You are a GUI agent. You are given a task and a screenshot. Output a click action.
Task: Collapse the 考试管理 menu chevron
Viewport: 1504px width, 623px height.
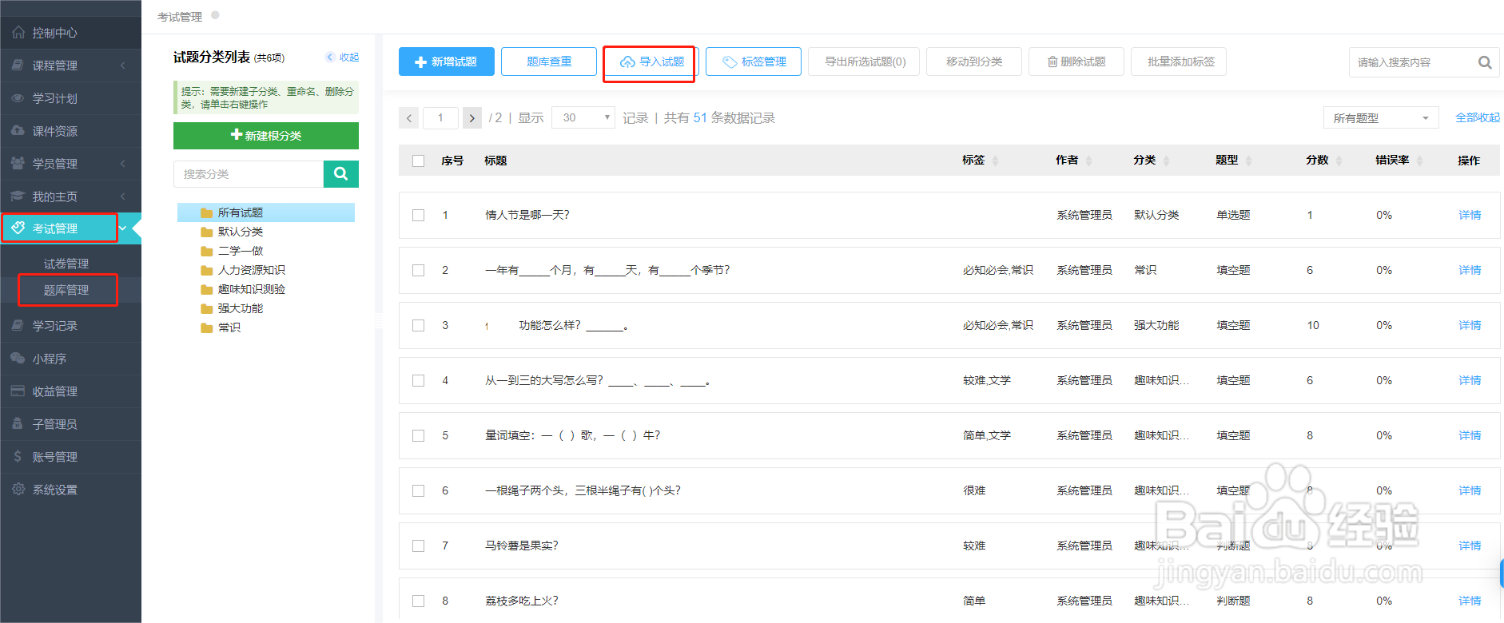[x=123, y=228]
